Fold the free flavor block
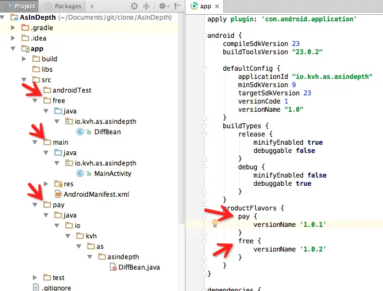This screenshot has height=291, width=383. coord(205,241)
